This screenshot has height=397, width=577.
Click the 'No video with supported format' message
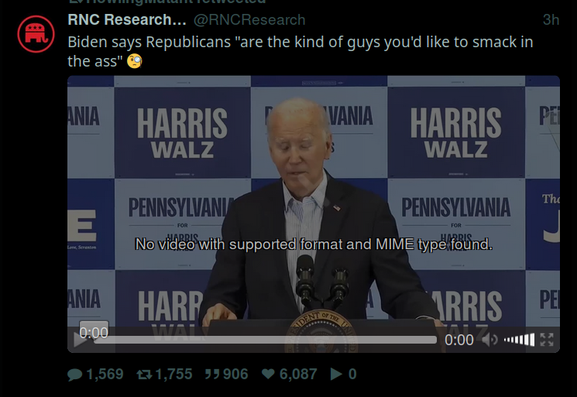(314, 244)
